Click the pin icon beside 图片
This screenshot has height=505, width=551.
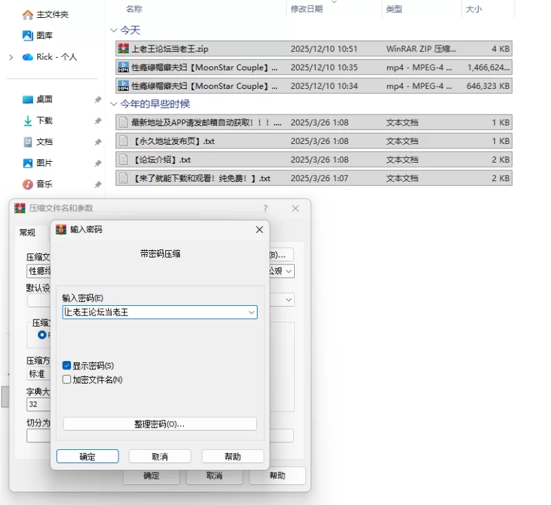tap(98, 163)
